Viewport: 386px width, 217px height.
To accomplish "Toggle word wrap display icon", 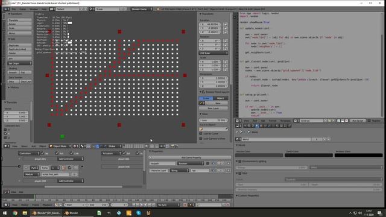I will coord(343,121).
